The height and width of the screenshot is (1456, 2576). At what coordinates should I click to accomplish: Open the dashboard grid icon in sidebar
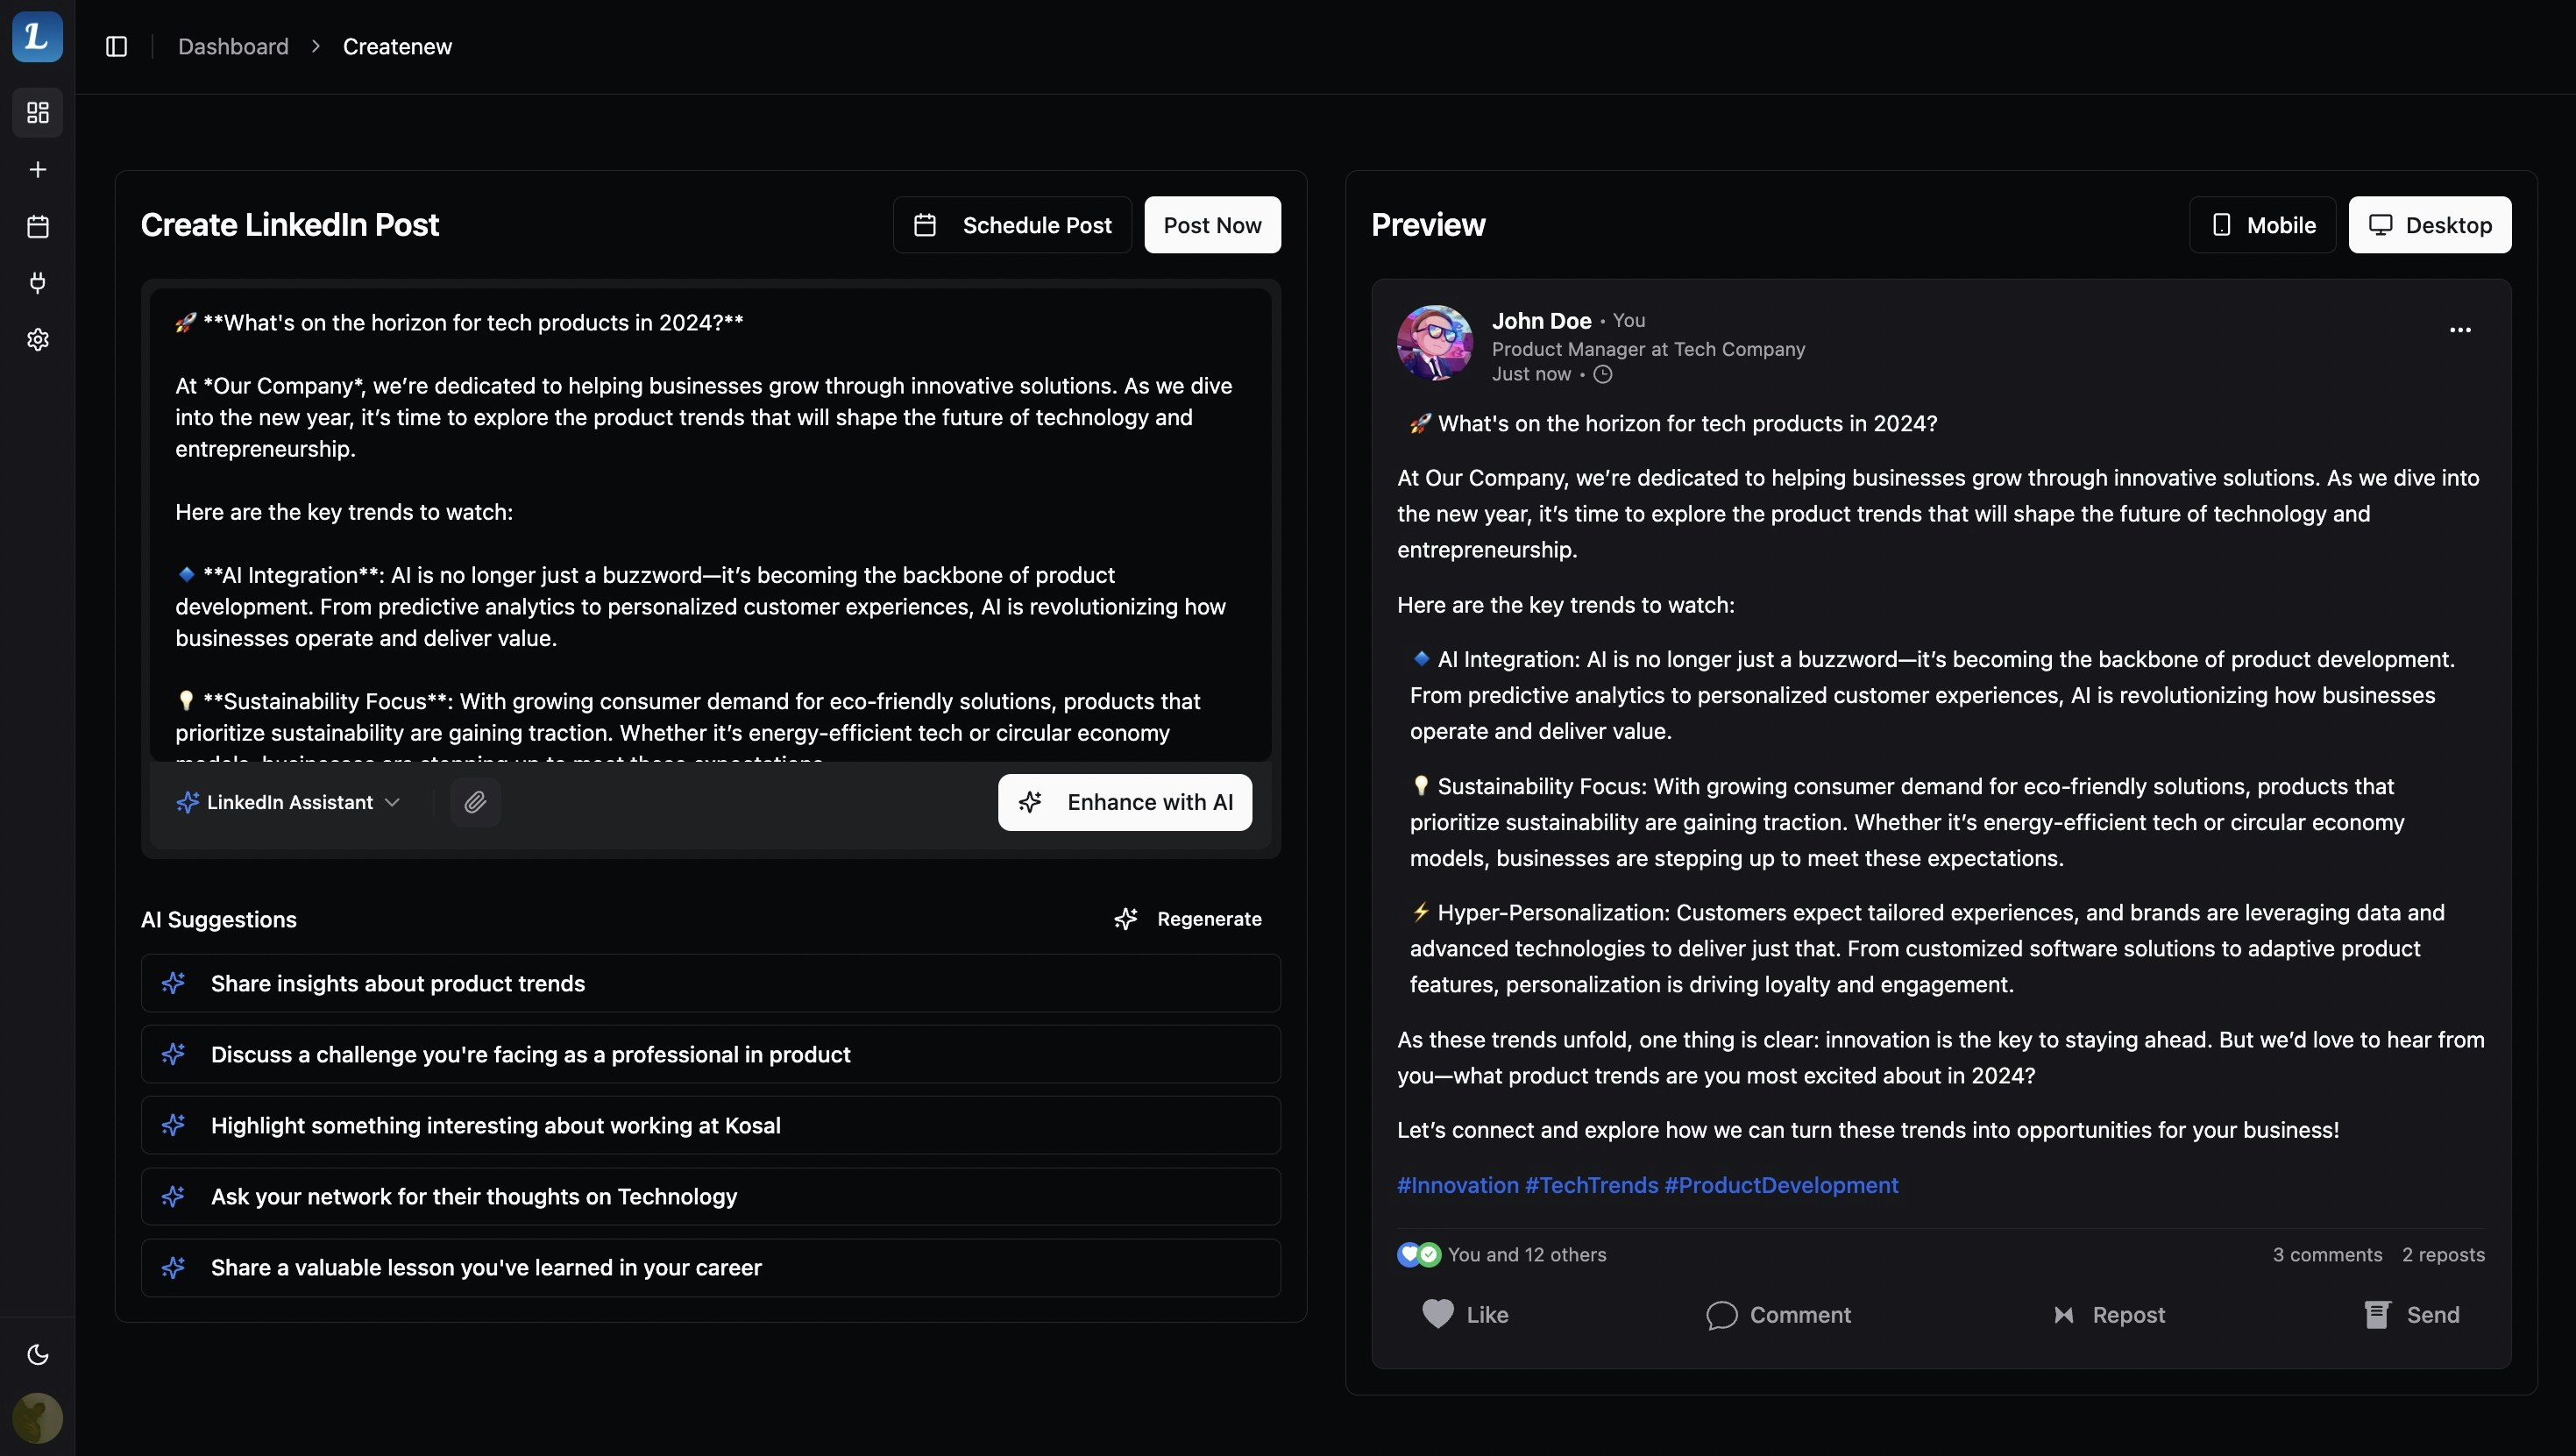click(38, 113)
